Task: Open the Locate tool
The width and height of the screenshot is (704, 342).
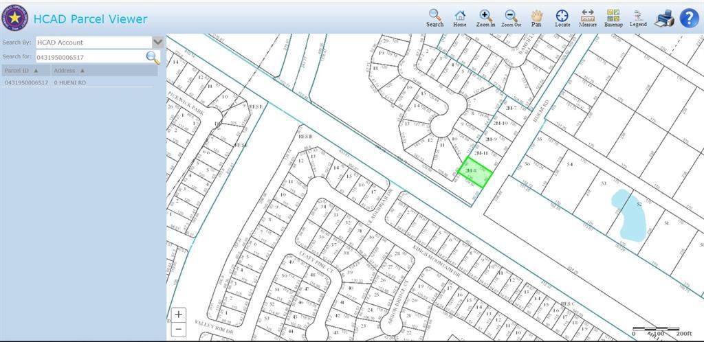Action: tap(562, 18)
